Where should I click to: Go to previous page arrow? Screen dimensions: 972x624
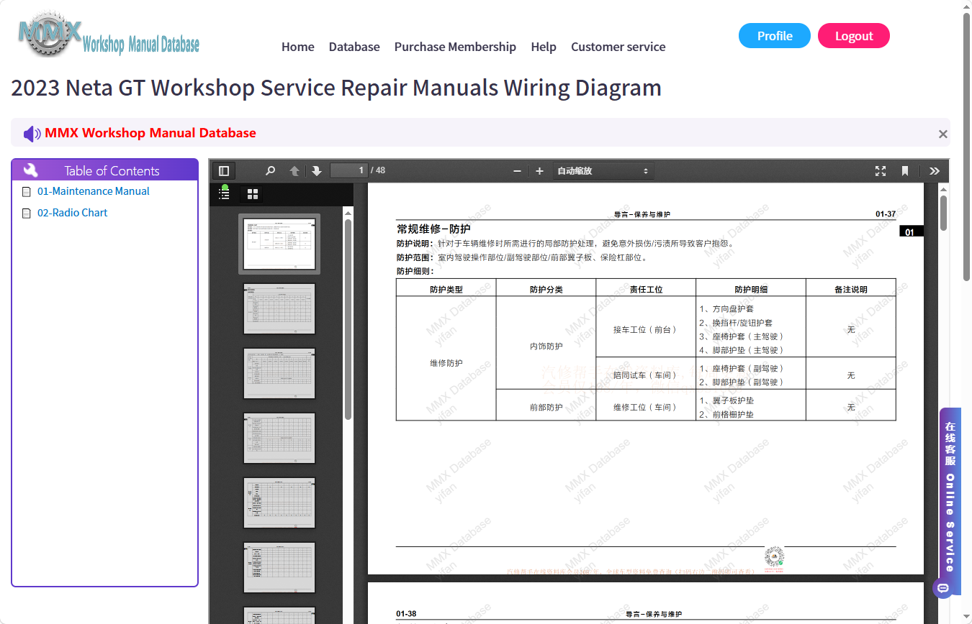click(x=294, y=171)
